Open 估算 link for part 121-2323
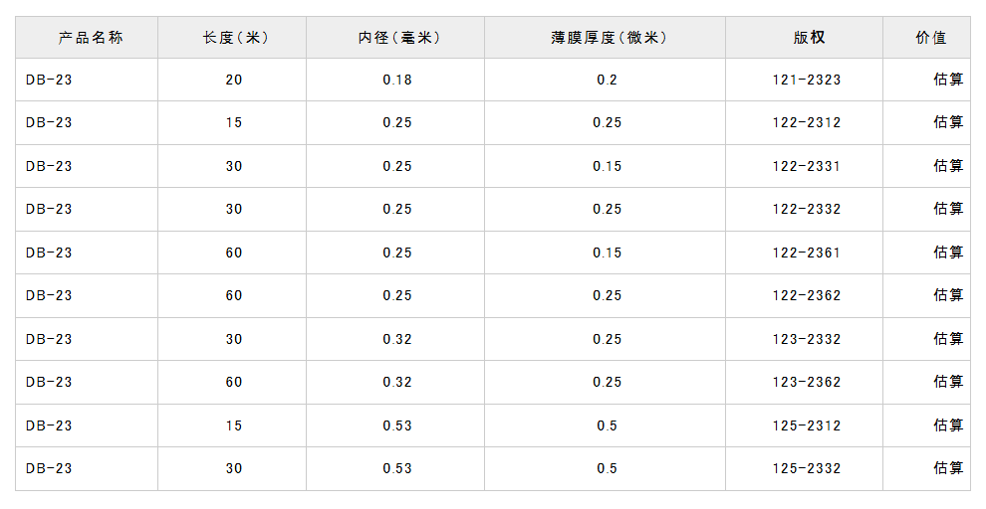The image size is (986, 509). click(947, 80)
